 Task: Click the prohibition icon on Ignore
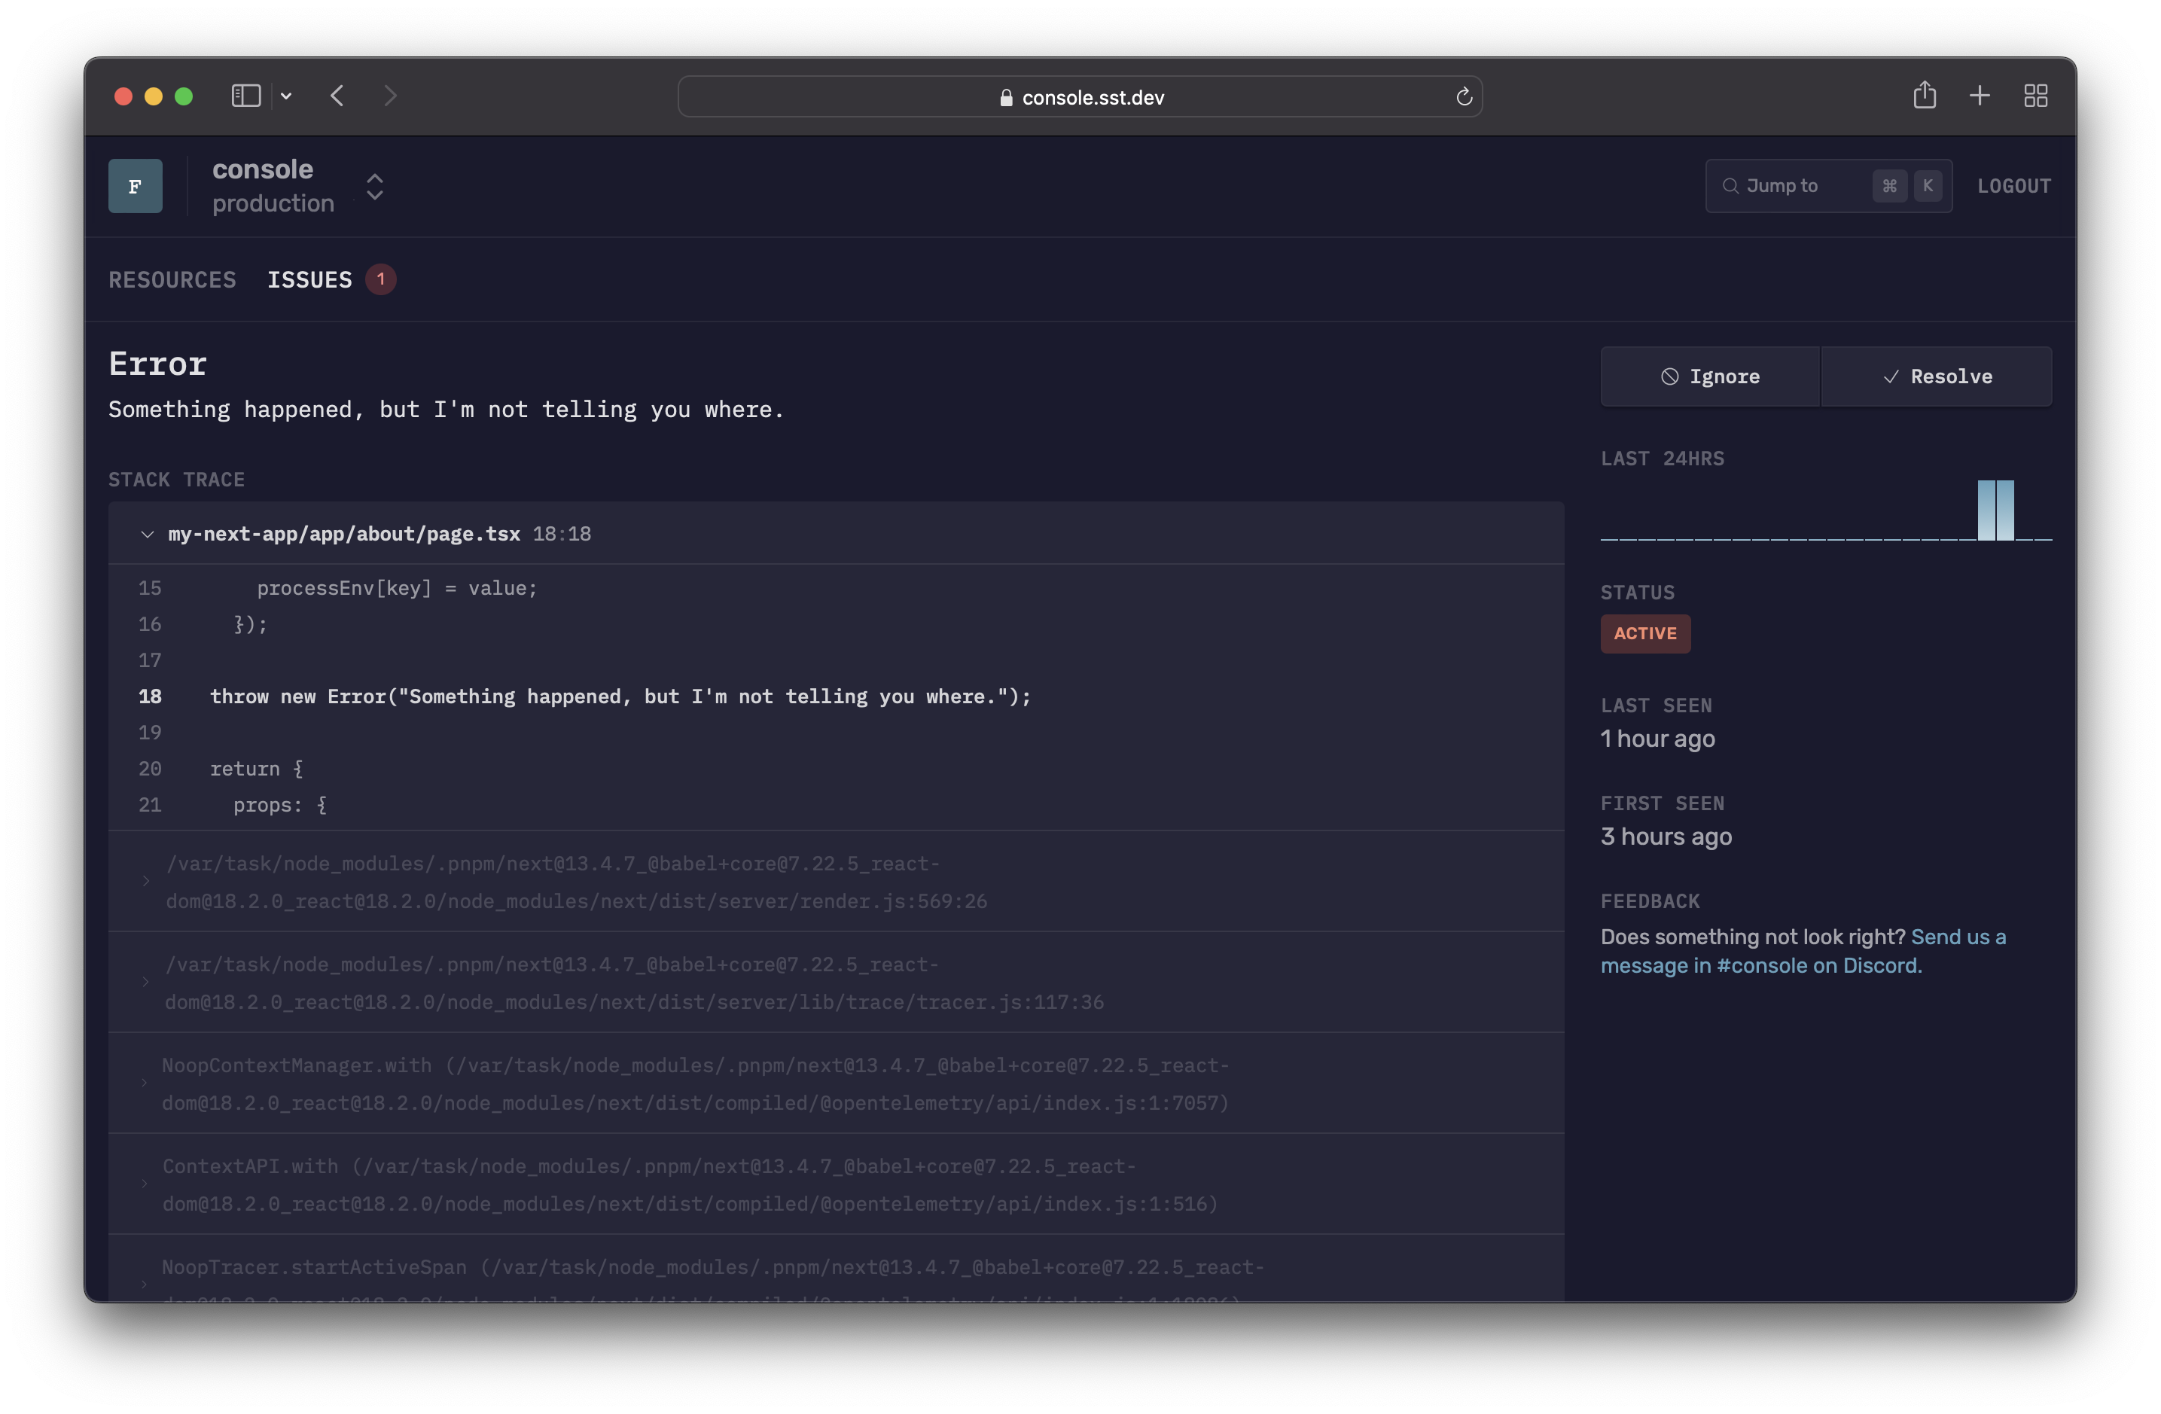click(x=1671, y=376)
